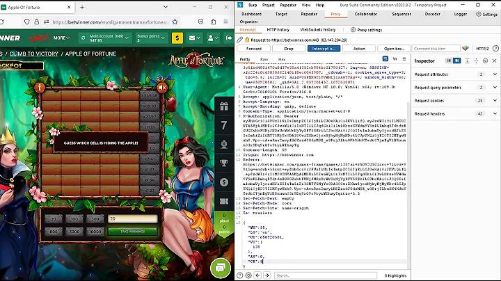The height and width of the screenshot is (281, 501).
Task: Click the Firefox URL address bar
Action: tap(110, 22)
